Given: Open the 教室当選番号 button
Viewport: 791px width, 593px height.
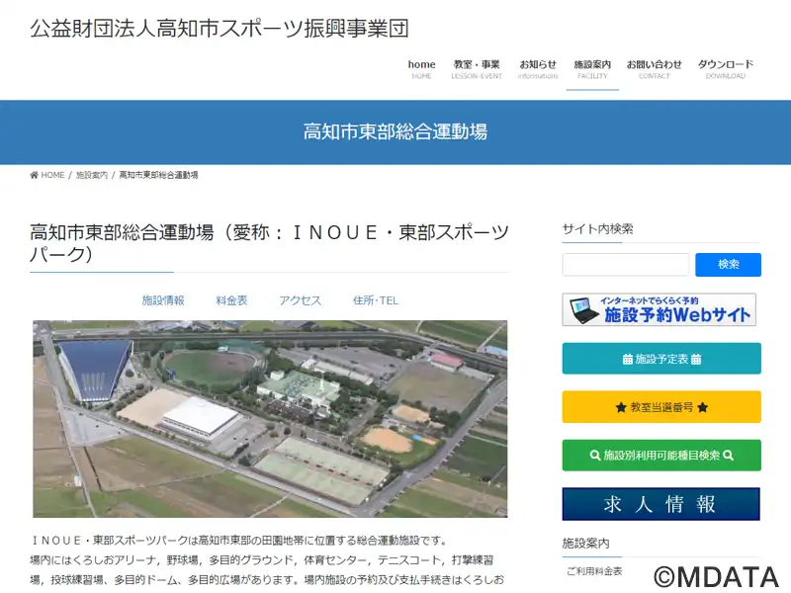Looking at the screenshot, I should [661, 407].
